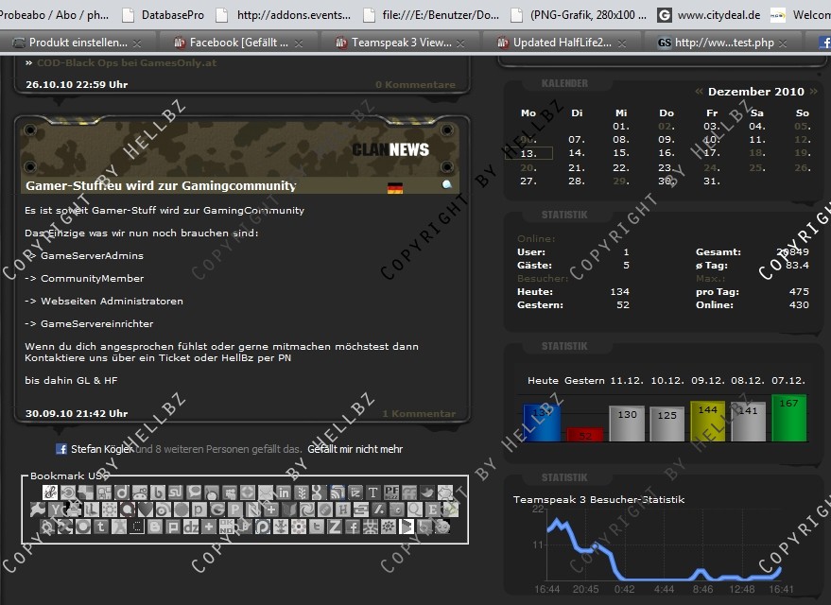Open the 'www.citydeal.de' bookmark
This screenshot has height=605, width=831.
[x=709, y=15]
